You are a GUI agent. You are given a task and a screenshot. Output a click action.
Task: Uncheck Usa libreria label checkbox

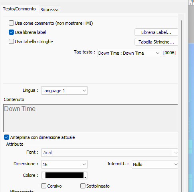tap(11, 32)
